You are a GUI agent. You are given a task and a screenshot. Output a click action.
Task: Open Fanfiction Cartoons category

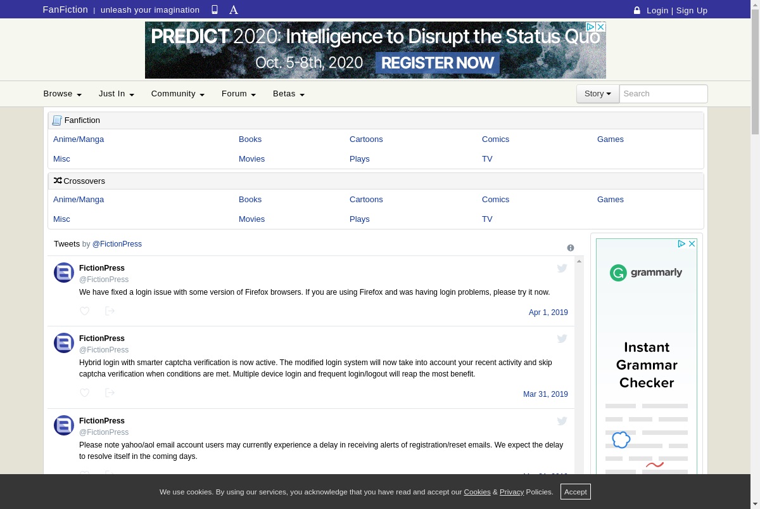[x=366, y=139]
